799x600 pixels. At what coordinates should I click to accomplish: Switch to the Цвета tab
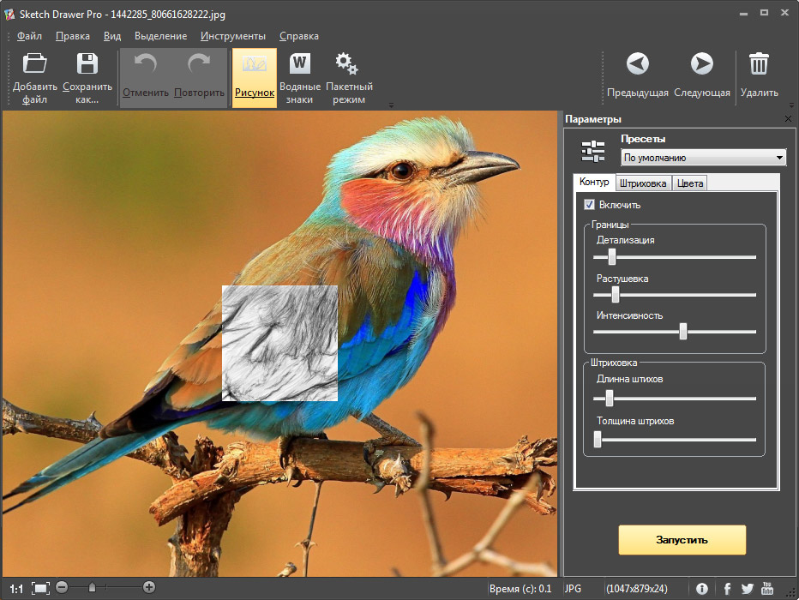tap(689, 183)
